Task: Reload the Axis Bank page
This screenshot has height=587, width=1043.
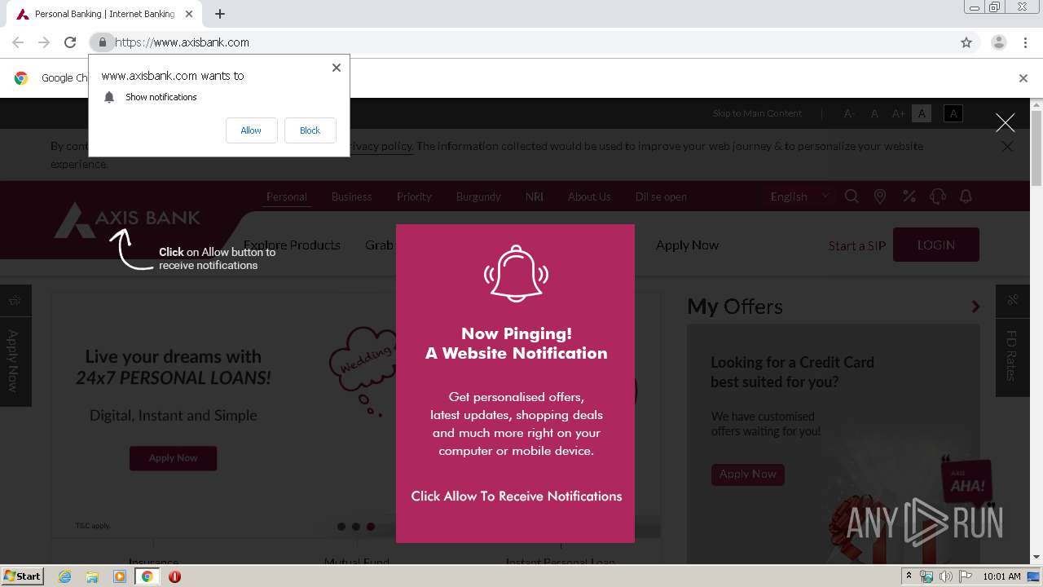Action: click(70, 42)
